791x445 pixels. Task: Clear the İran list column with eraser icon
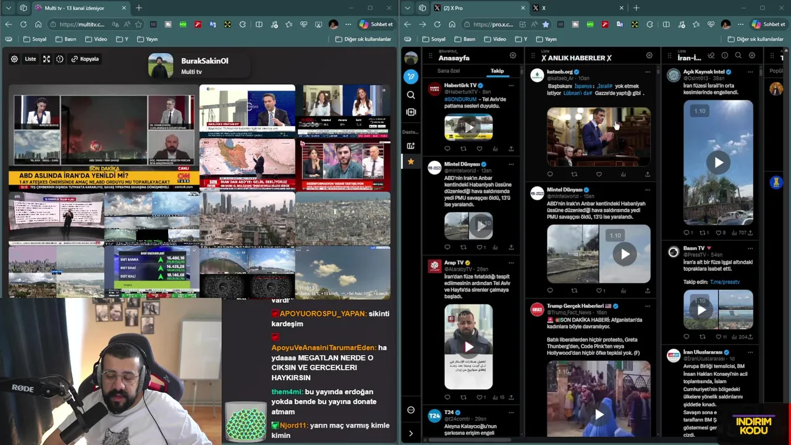pos(711,56)
